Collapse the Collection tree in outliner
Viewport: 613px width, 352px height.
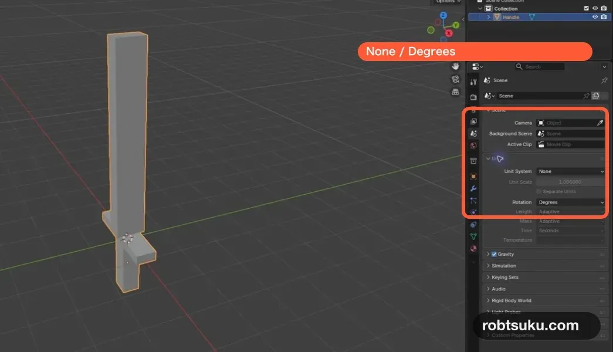click(x=480, y=8)
